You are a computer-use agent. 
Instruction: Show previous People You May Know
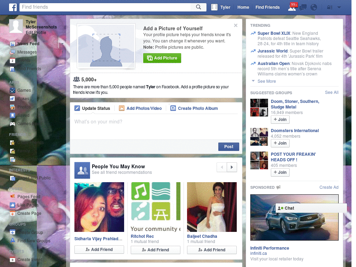click(222, 167)
